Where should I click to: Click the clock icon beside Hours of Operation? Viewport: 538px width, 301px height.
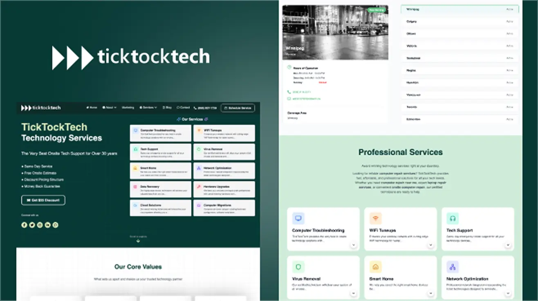click(x=289, y=67)
